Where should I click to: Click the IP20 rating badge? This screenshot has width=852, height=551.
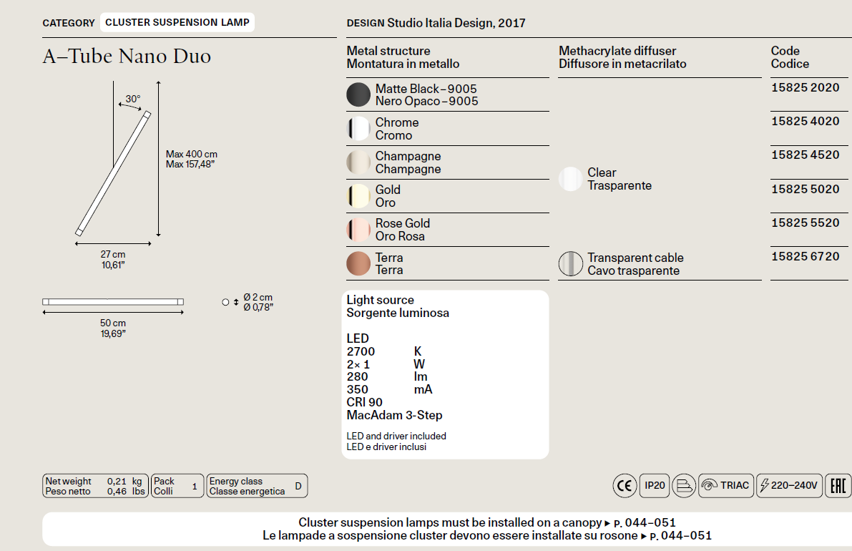[x=655, y=485]
